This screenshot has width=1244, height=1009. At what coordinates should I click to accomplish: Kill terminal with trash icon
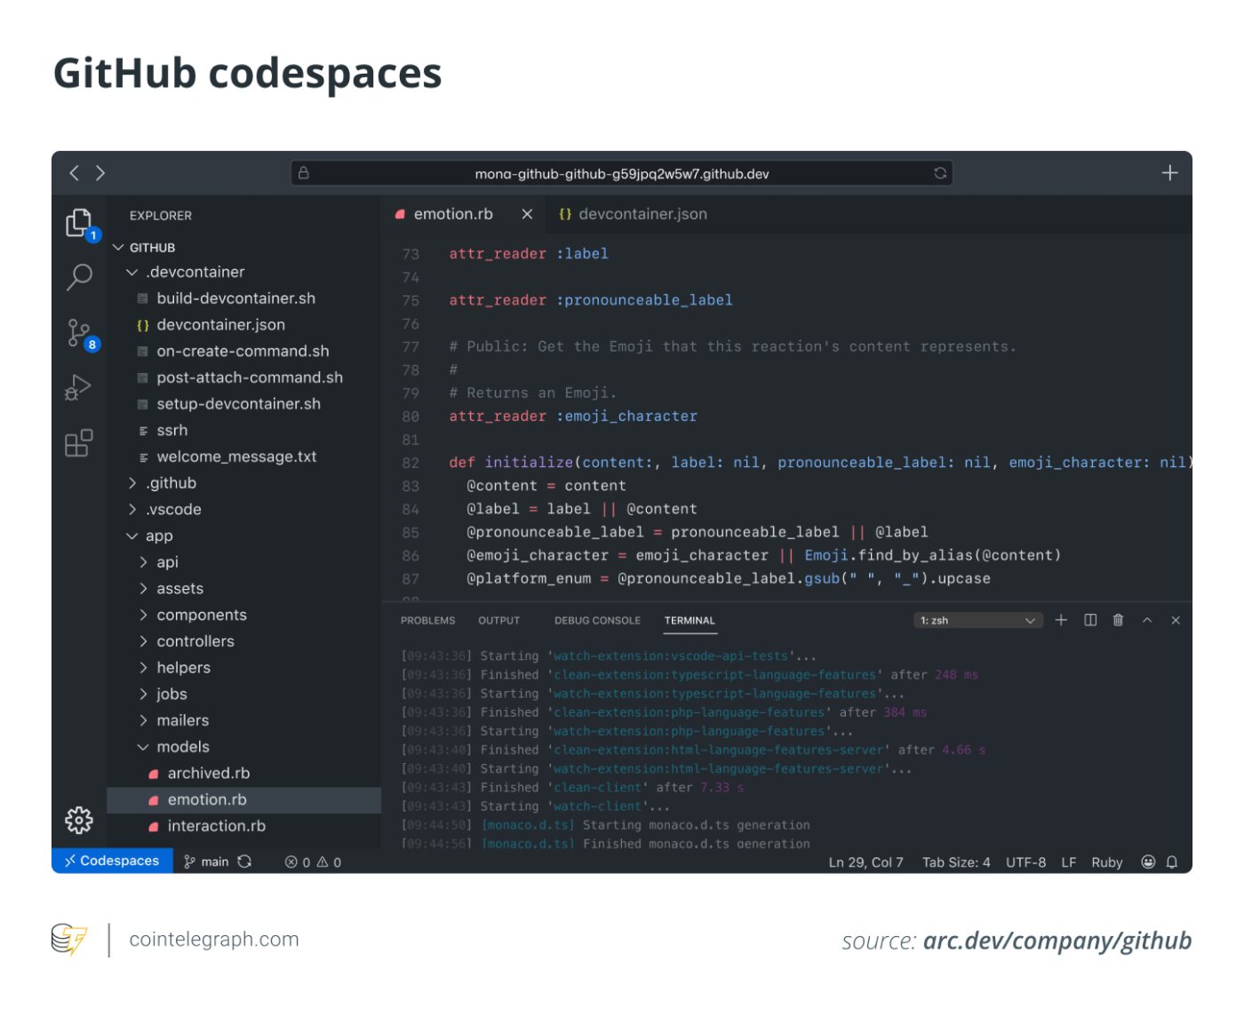coord(1118,620)
